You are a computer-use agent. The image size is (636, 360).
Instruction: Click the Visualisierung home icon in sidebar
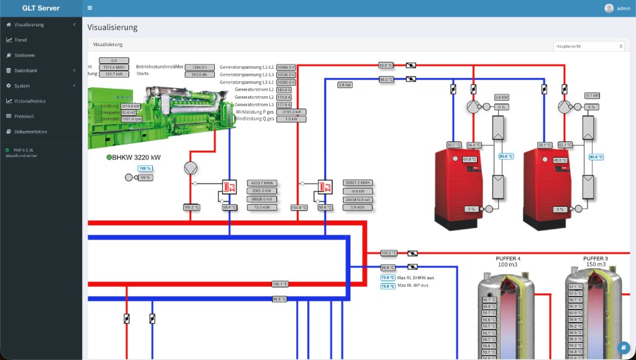pos(9,25)
